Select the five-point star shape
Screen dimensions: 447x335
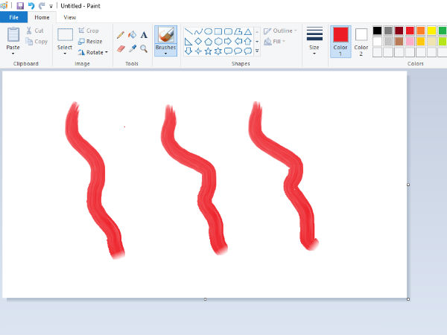(x=208, y=51)
